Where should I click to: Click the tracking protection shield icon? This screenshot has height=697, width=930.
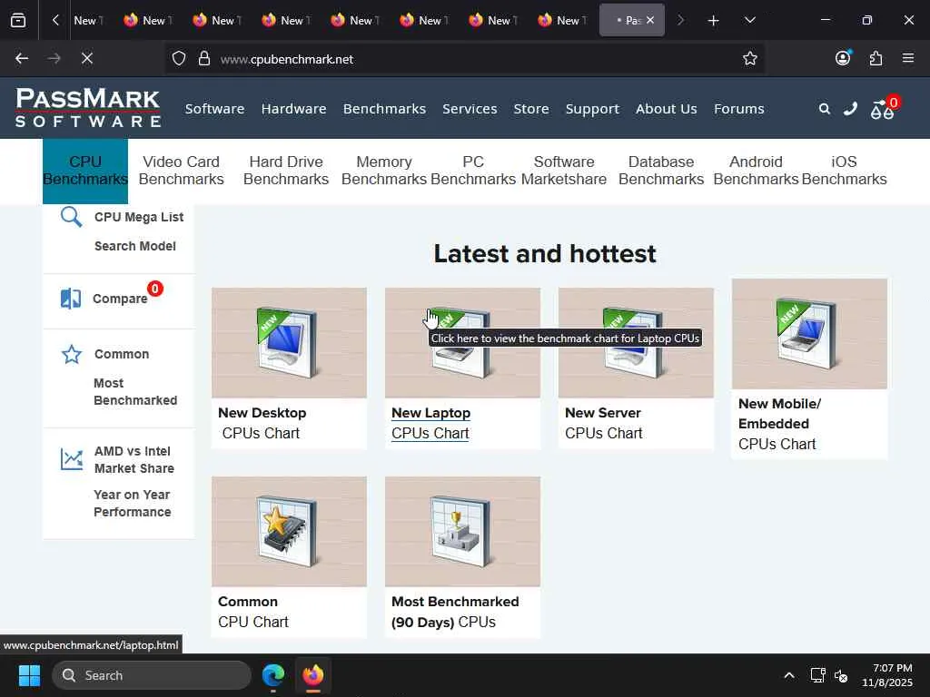[x=179, y=59]
